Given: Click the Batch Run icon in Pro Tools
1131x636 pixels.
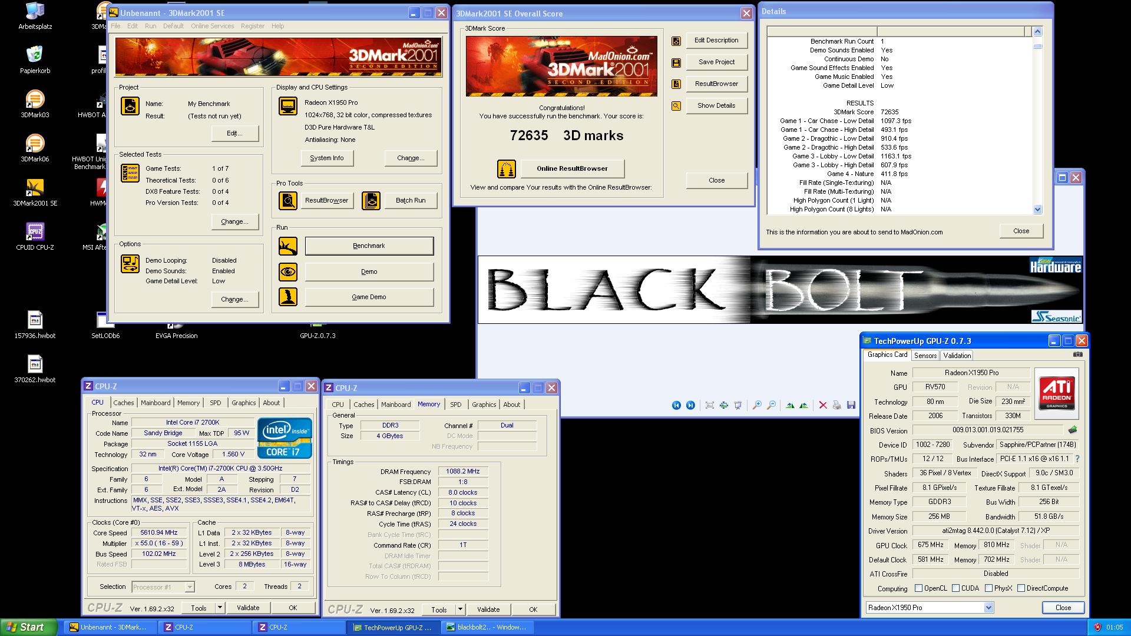Looking at the screenshot, I should tap(371, 201).
